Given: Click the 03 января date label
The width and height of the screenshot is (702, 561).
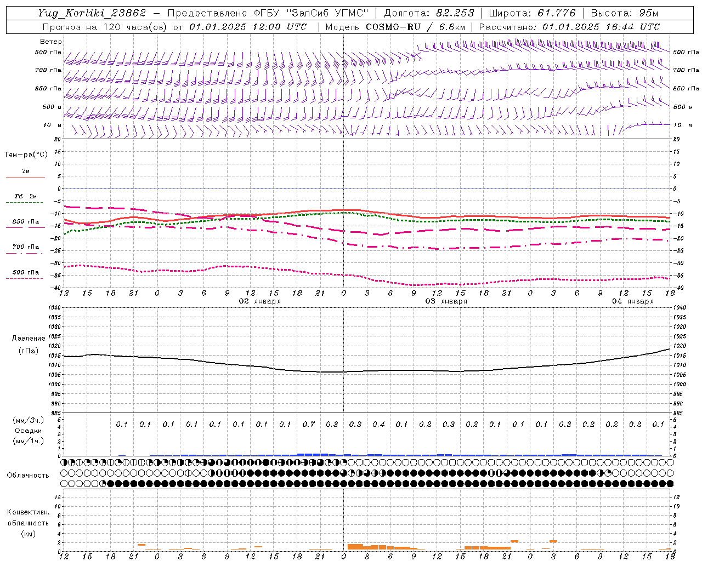Looking at the screenshot, I should pos(446,301).
